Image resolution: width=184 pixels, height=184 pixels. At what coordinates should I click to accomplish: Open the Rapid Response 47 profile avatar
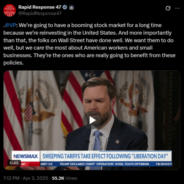(10, 10)
